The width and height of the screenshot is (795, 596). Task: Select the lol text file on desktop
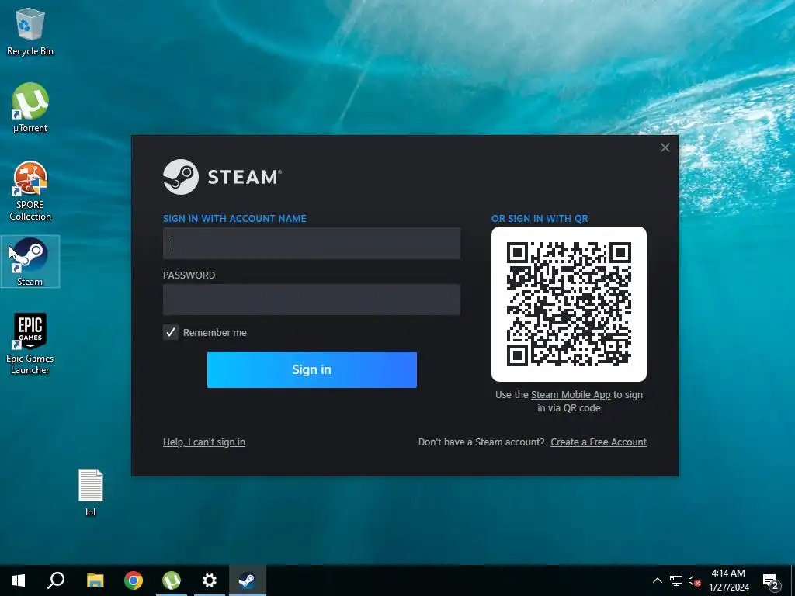coord(90,492)
